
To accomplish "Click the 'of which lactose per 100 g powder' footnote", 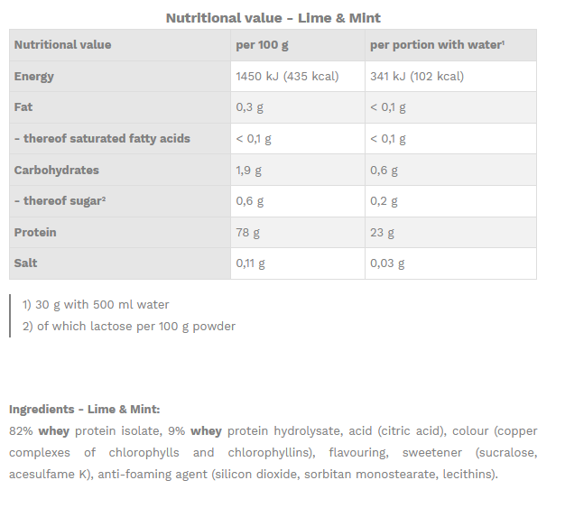I will tap(129, 327).
